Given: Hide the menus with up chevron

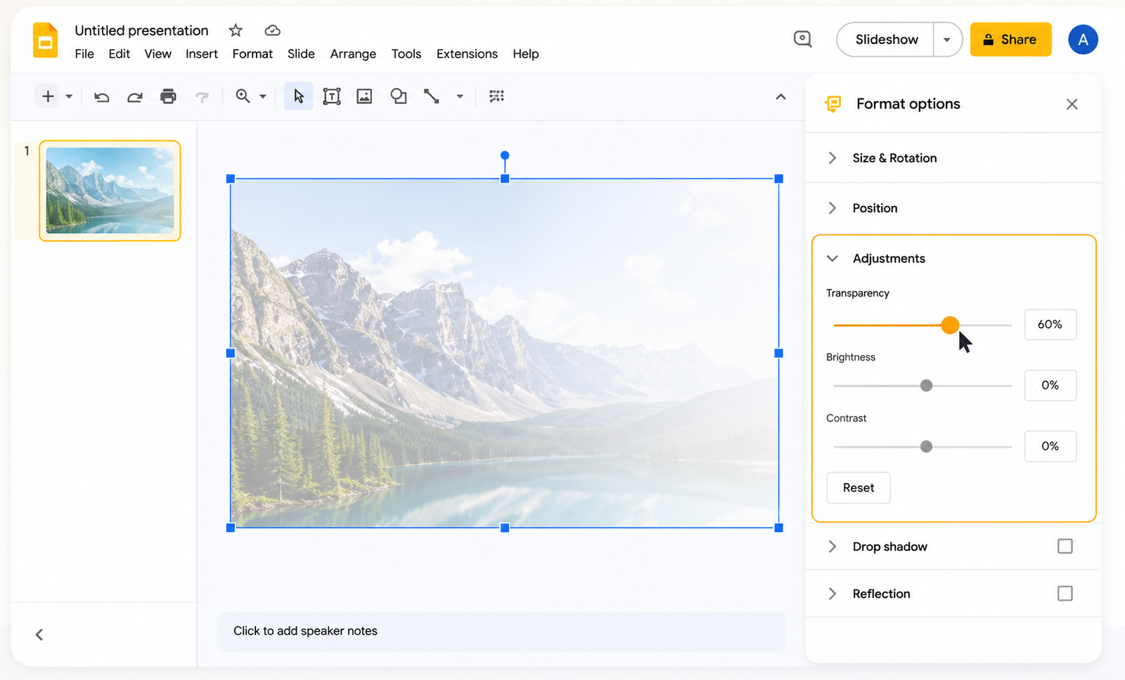Looking at the screenshot, I should point(781,96).
